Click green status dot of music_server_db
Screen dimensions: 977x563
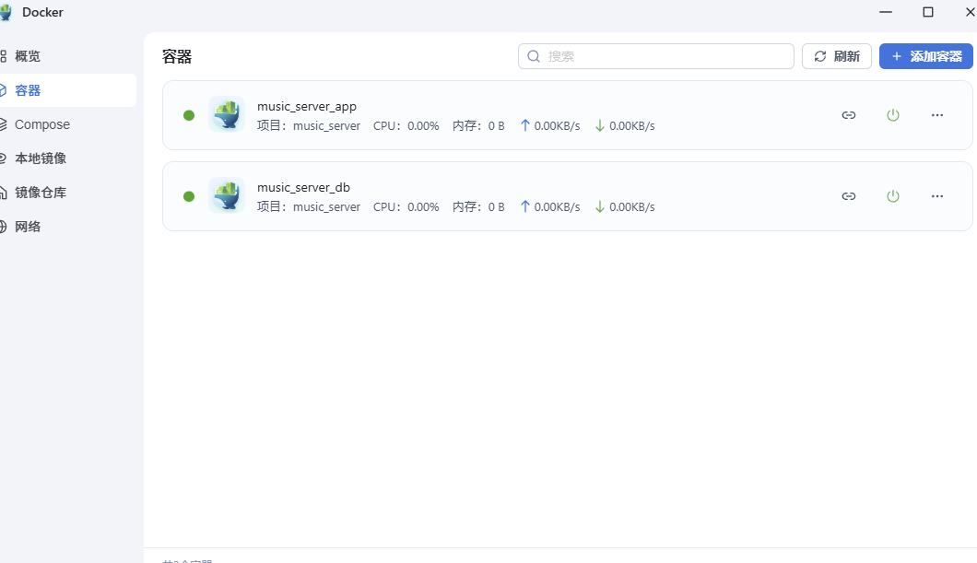pyautogui.click(x=189, y=196)
